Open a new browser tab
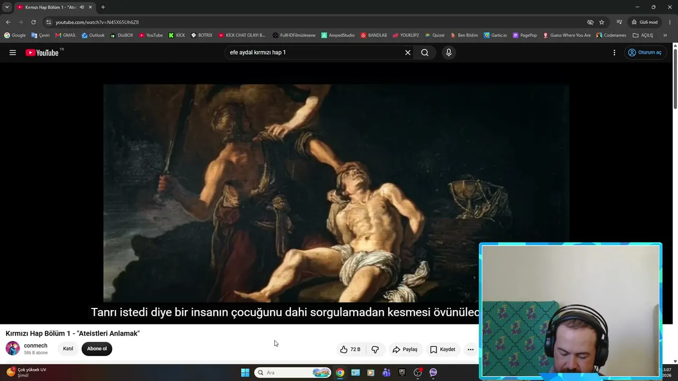Screen dimensions: 678x381 103,7
